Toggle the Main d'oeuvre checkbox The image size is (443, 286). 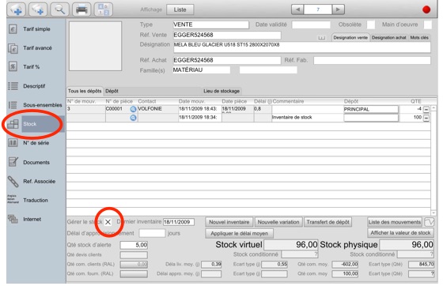coord(428,24)
